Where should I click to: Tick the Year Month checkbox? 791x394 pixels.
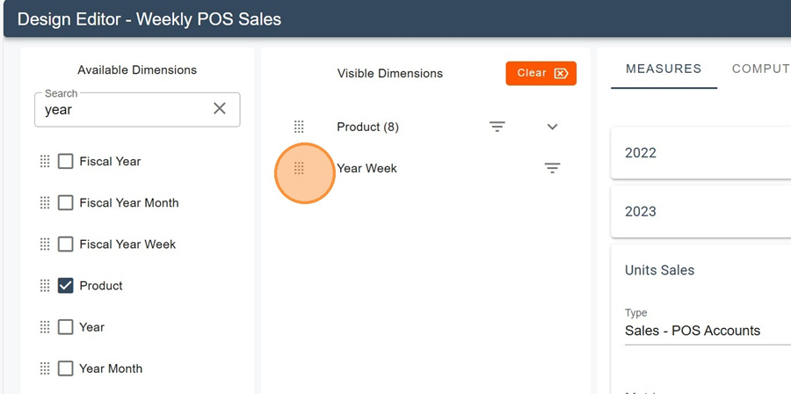click(x=65, y=368)
